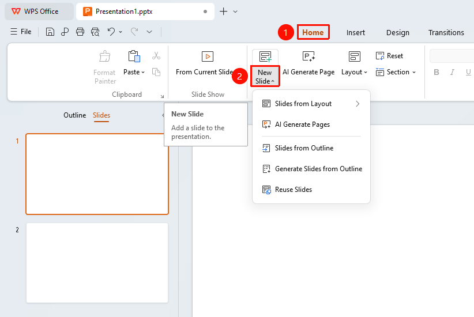Expand the New Slide dropdown label
This screenshot has height=317, width=474.
click(265, 77)
